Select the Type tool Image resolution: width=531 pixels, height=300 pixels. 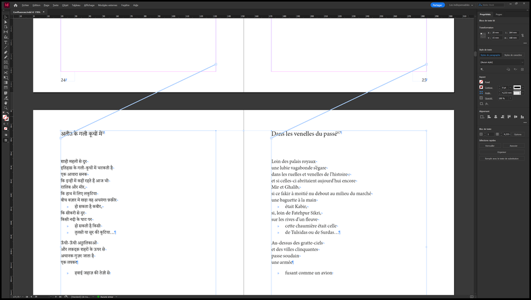(6, 43)
